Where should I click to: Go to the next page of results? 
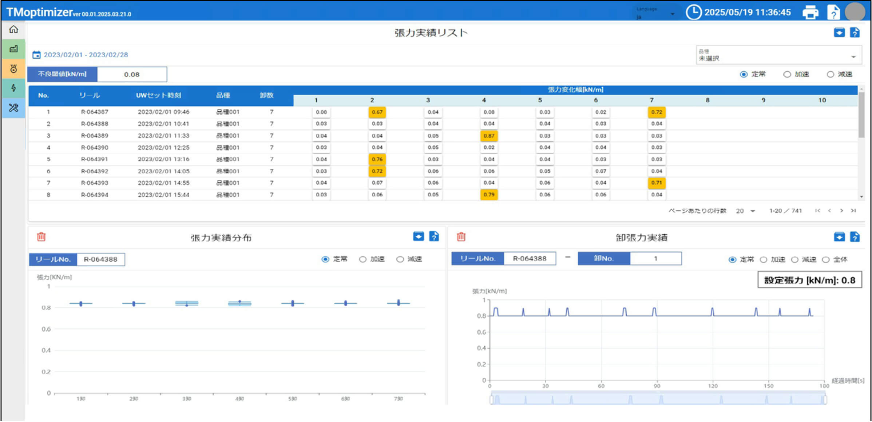[x=841, y=211]
